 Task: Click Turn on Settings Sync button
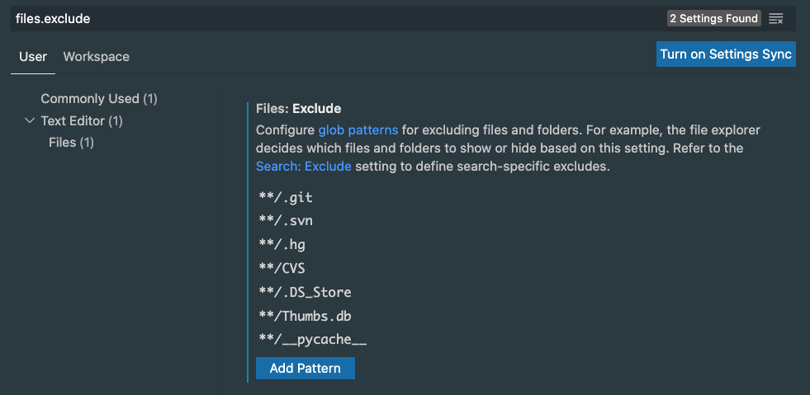point(726,54)
